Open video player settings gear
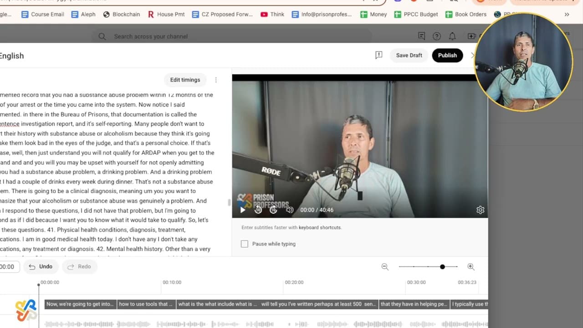This screenshot has width=583, height=328. pyautogui.click(x=480, y=210)
